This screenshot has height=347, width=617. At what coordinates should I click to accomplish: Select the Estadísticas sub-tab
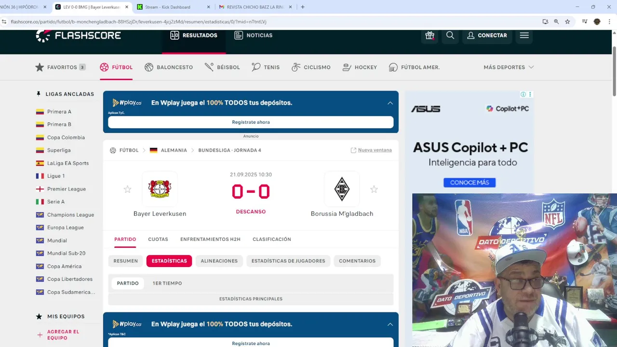(169, 261)
